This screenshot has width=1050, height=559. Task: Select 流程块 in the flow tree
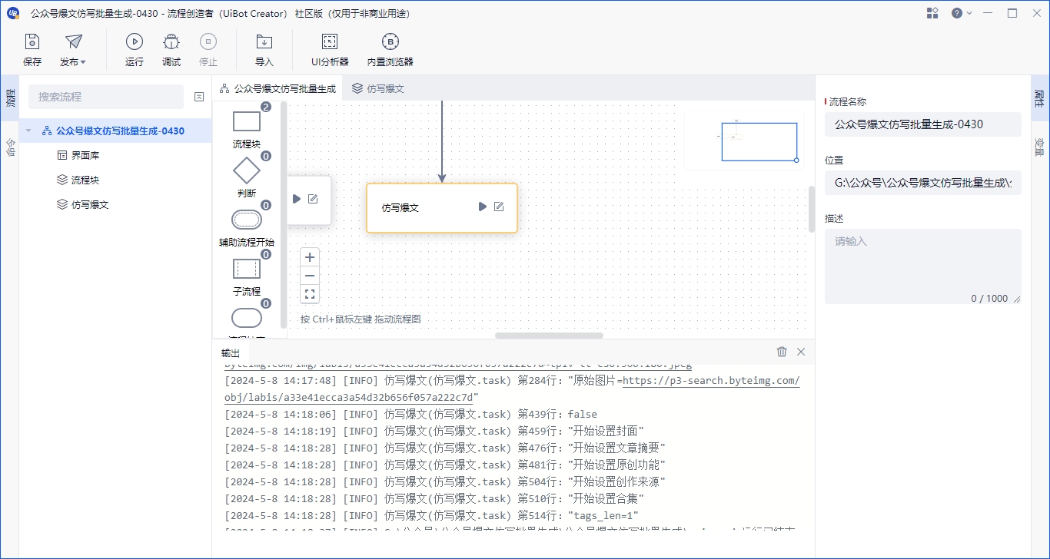coord(85,180)
